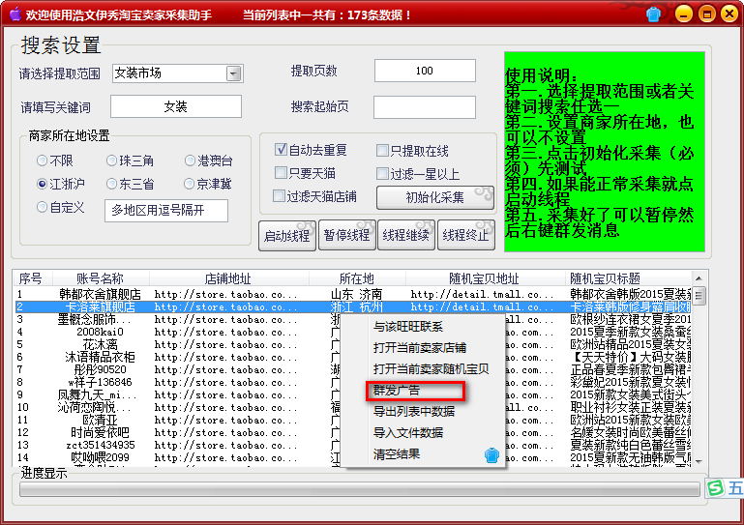744x525 pixels.
Task: Minimize the collector window
Action: coord(684,14)
